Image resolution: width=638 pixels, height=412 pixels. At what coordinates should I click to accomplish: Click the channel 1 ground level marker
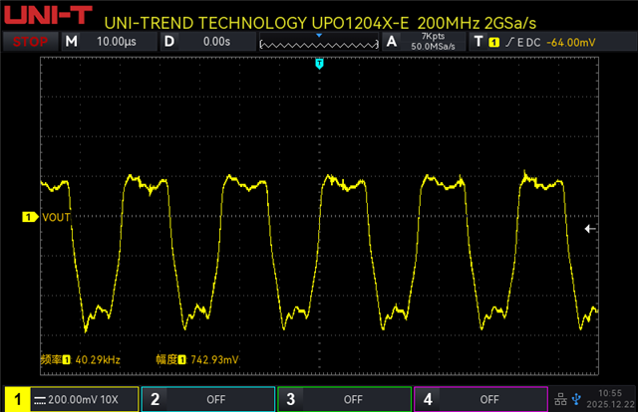[x=30, y=217]
